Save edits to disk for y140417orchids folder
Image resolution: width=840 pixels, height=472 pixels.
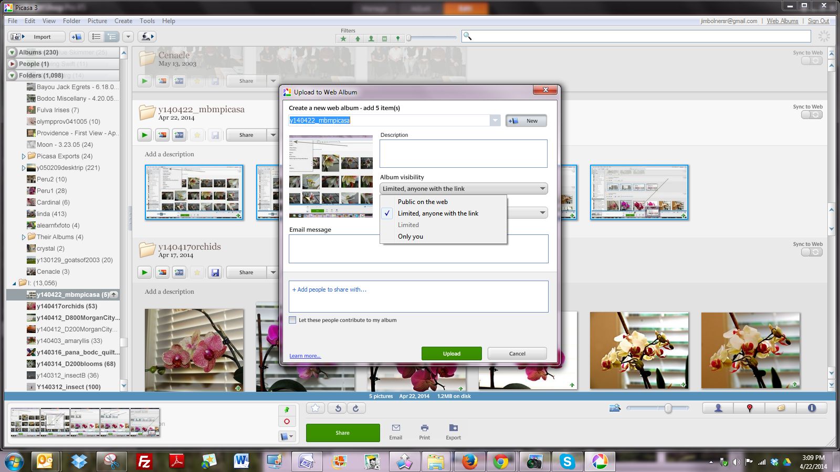pos(215,272)
